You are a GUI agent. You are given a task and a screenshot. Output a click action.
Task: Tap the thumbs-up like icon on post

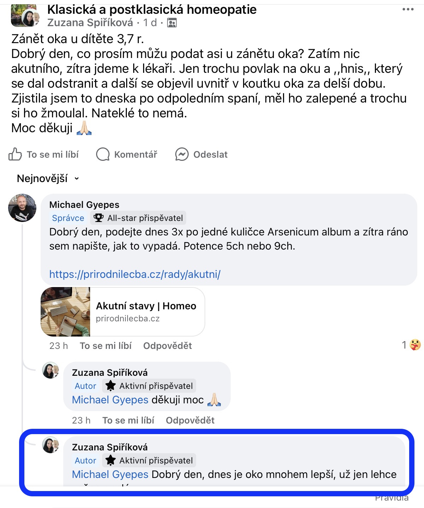15,154
